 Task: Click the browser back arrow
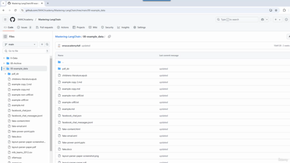click(4, 10)
